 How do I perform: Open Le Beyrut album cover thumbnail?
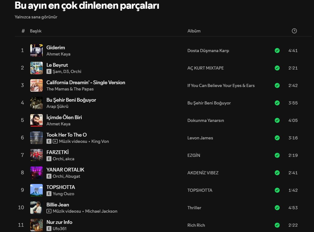tap(36, 68)
